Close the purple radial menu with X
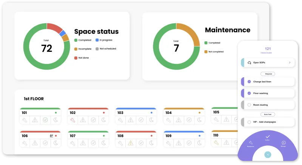 pos(268,154)
